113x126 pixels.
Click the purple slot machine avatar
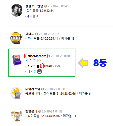click(17, 60)
